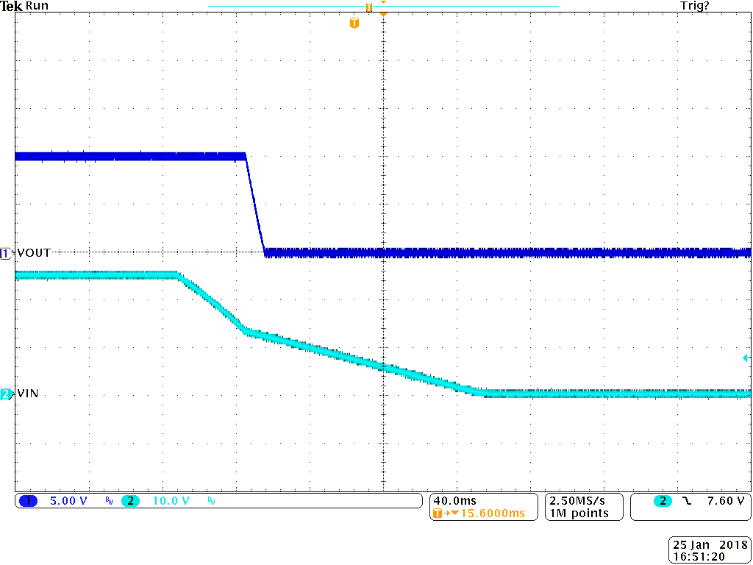753x565 pixels.
Task: Click the orange expansion point triangle below the record view
Action: click(382, 13)
